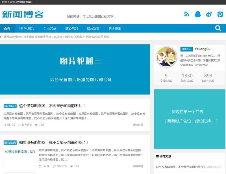
Task: Open 关于博主 page from navigation
Action: coord(115,29)
